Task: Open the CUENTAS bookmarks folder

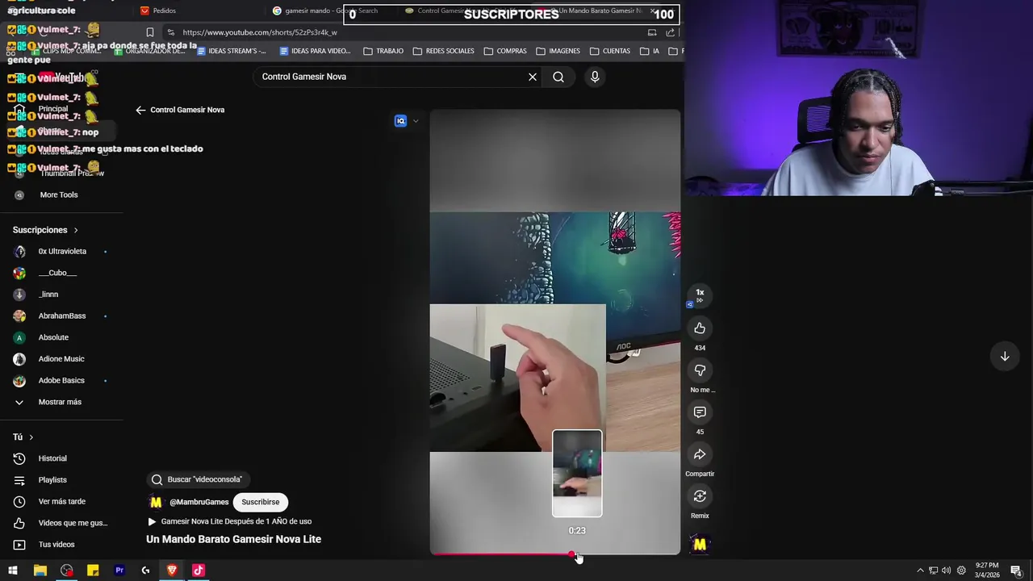Action: (610, 51)
